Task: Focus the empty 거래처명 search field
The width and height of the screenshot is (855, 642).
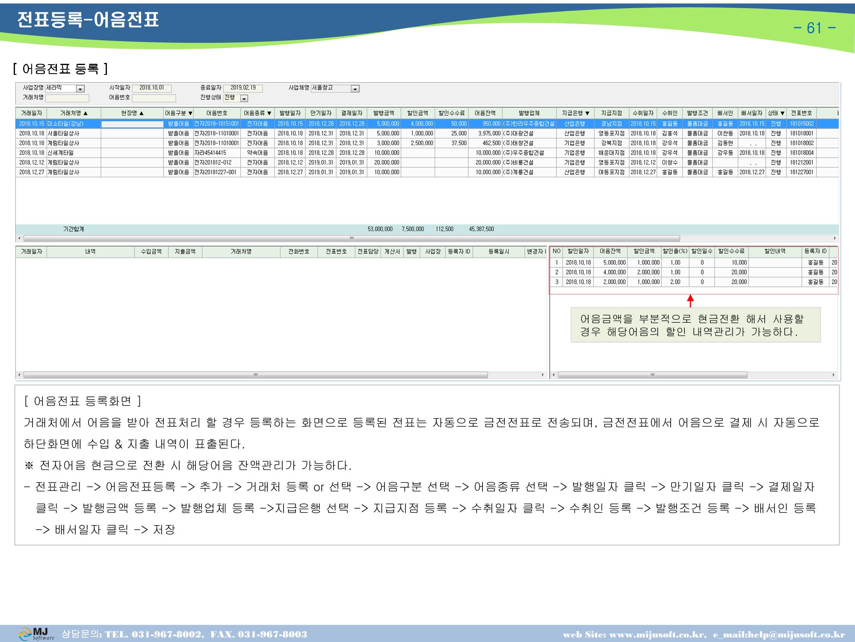Action: tap(67, 98)
